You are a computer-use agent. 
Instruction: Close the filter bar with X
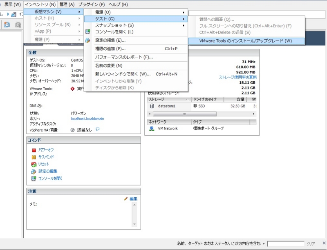point(324,243)
